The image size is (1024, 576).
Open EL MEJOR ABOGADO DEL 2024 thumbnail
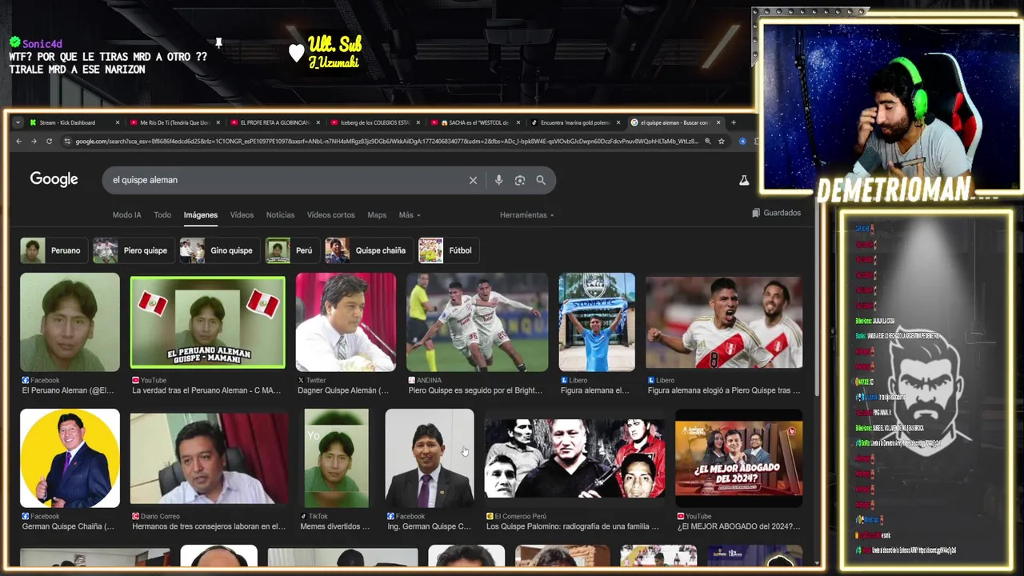[x=738, y=458]
